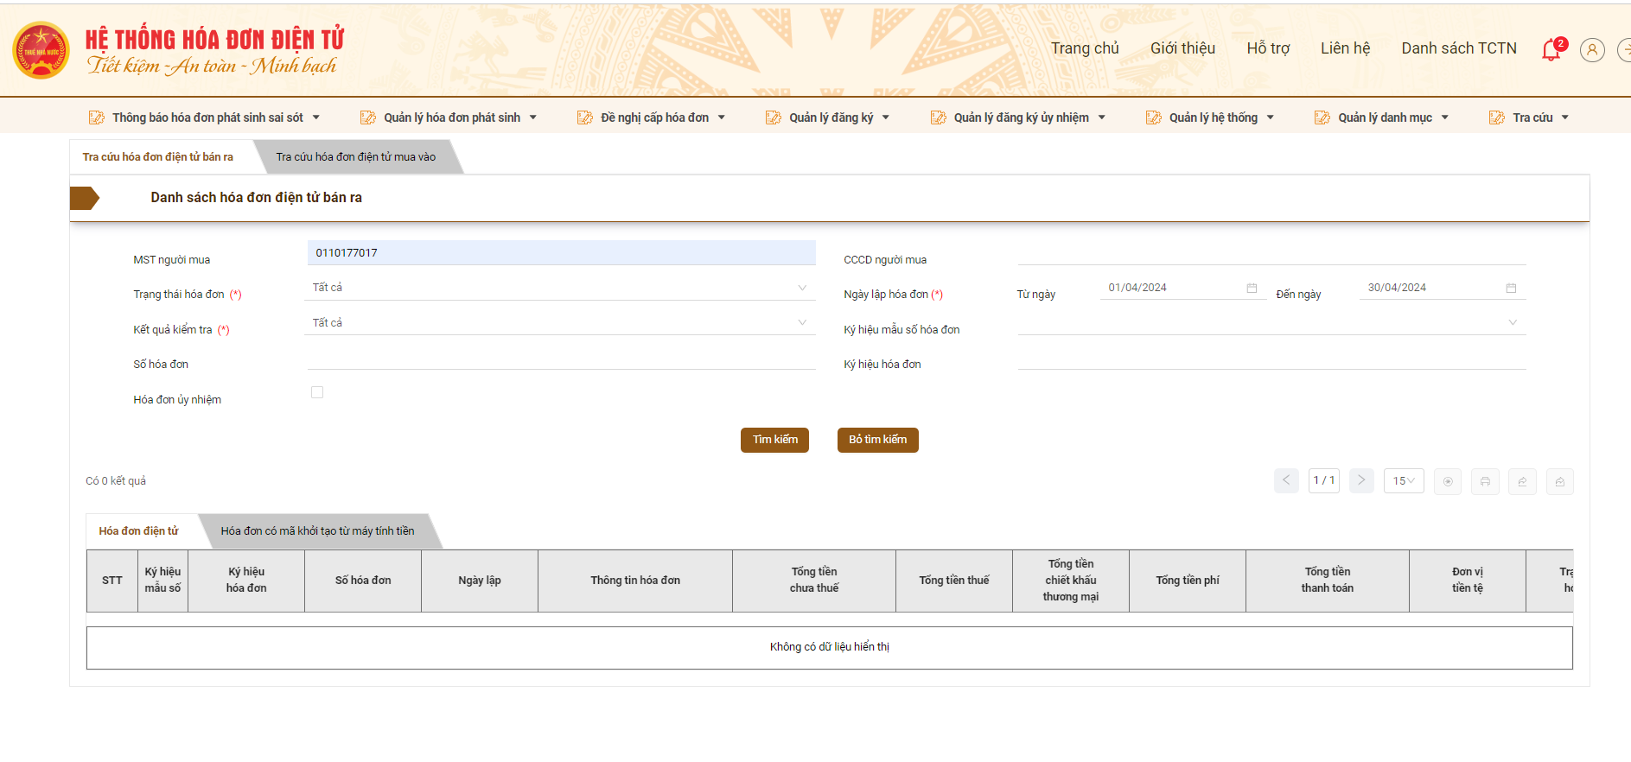Click the Bỏ tìm kiếm button

877,440
